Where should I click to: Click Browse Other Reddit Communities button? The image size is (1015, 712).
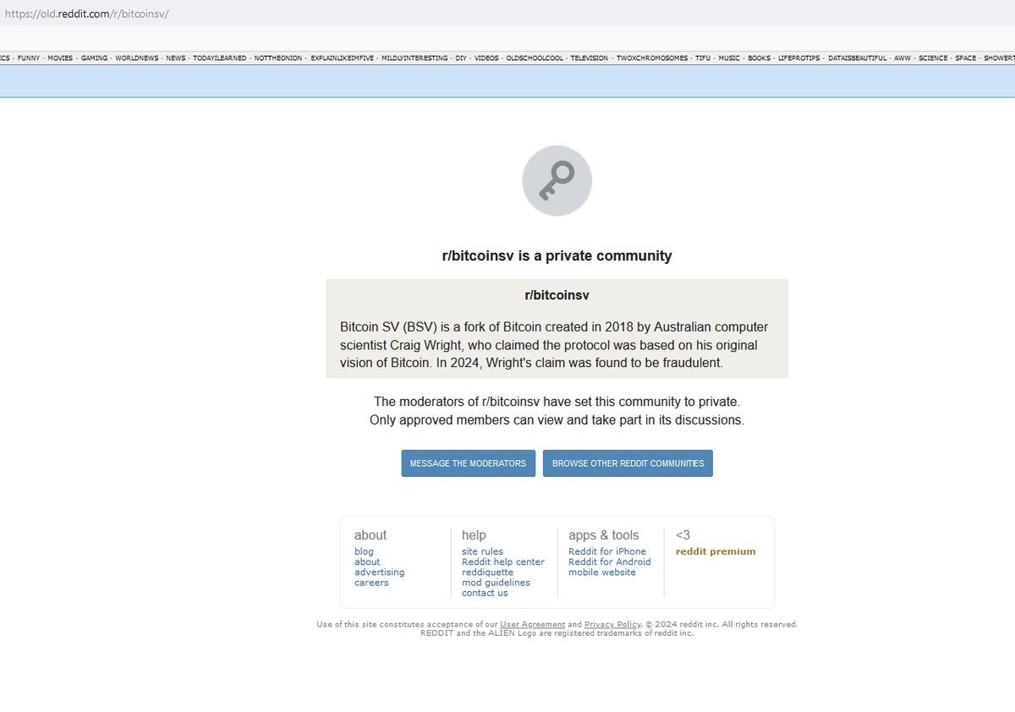click(628, 463)
